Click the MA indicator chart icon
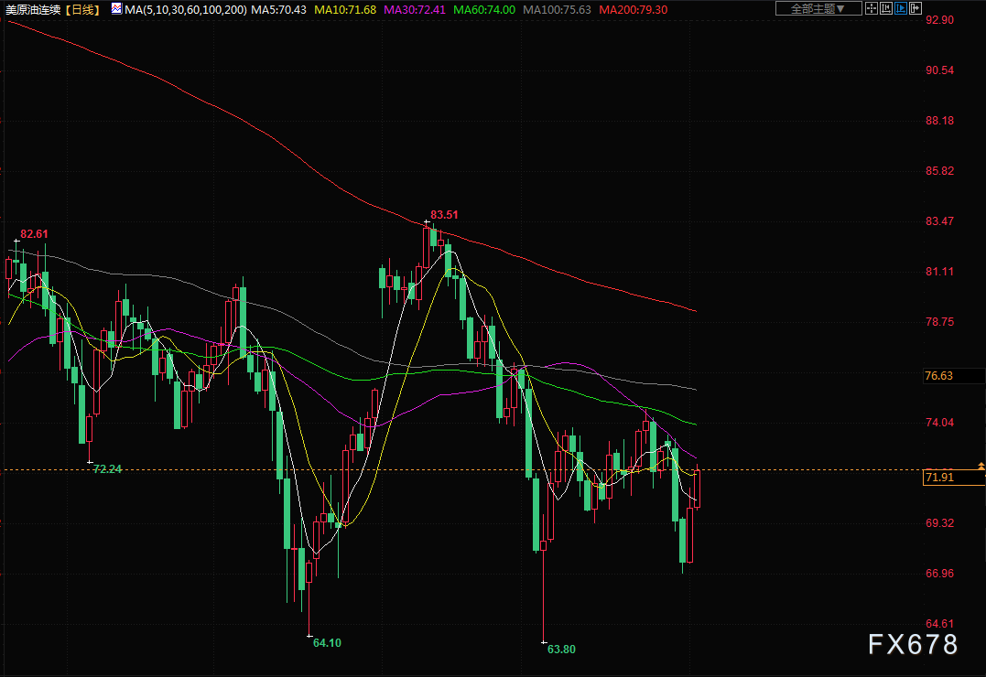This screenshot has height=677, width=986. point(115,9)
